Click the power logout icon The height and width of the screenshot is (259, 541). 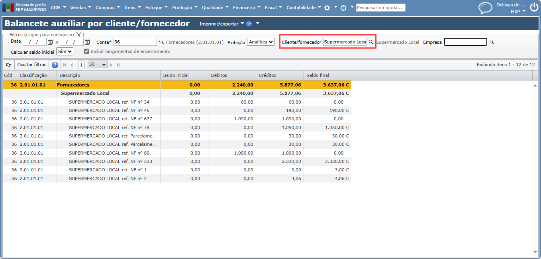[x=534, y=8]
